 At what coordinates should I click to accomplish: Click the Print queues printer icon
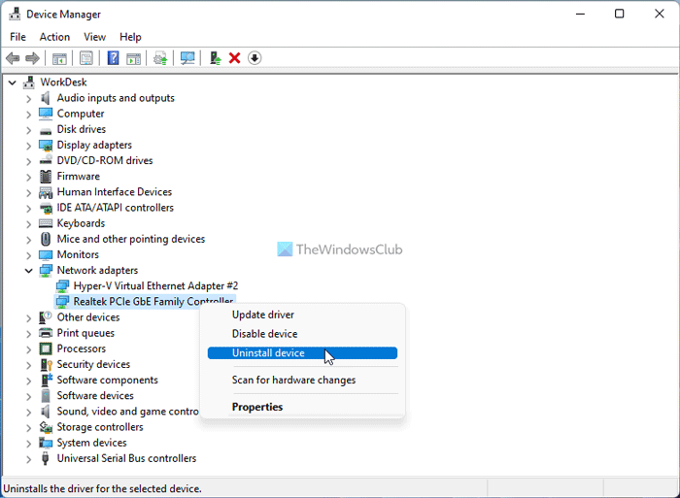46,333
